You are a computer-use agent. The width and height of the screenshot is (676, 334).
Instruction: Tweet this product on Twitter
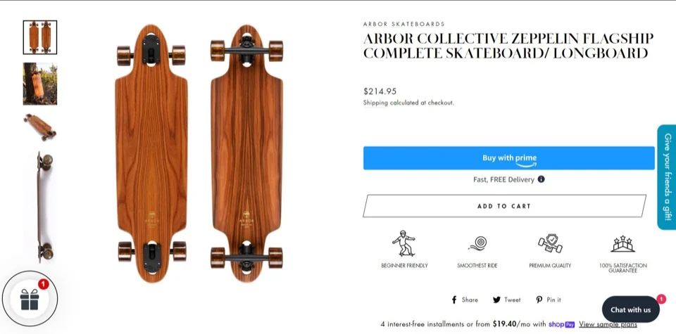[507, 300]
